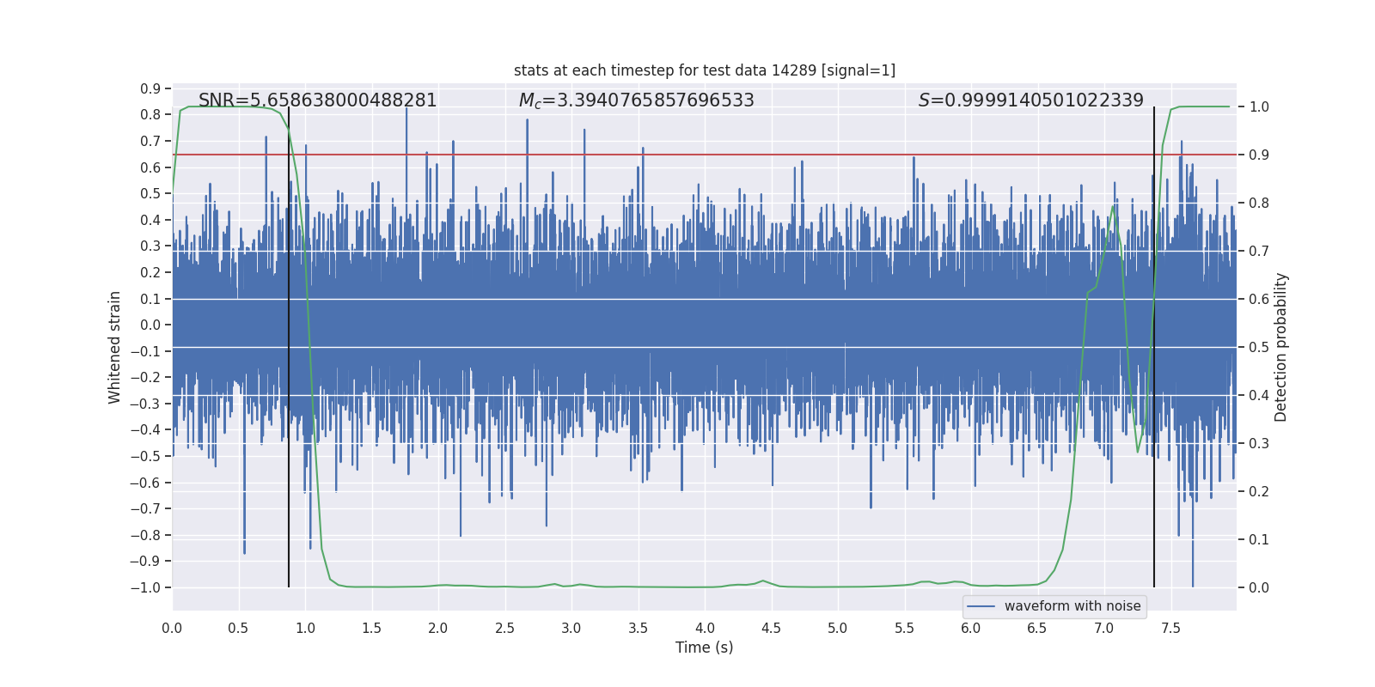1375x687 pixels.
Task: Click the red horizontal threshold line
Action: (x=705, y=155)
